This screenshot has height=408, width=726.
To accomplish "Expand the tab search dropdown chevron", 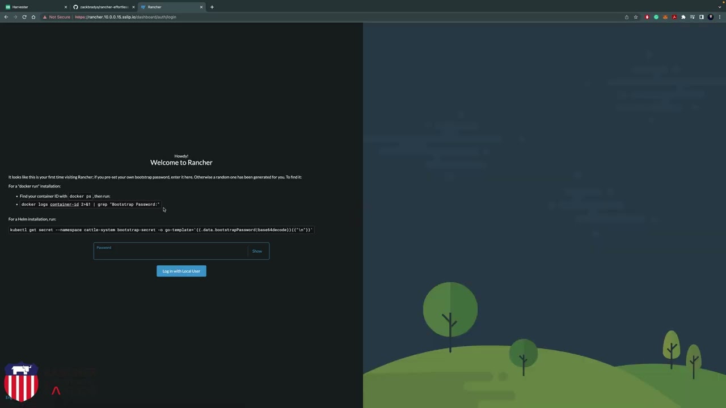I will point(719,7).
